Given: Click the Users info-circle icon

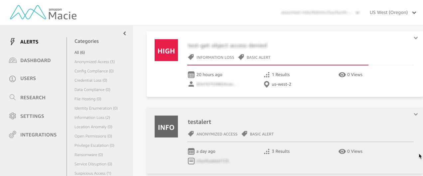Looking at the screenshot, I should tap(13, 79).
